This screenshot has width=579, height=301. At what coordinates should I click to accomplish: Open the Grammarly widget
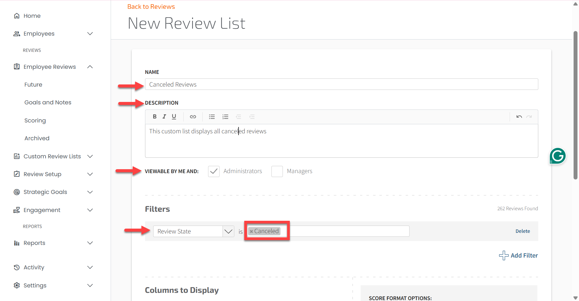[x=558, y=156]
